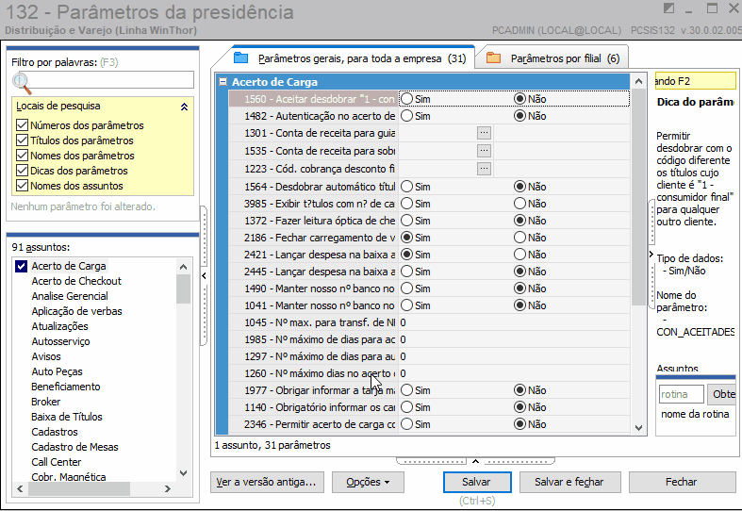Open lookup button for parameter 1535
Image resolution: width=742 pixels, height=511 pixels.
484,151
